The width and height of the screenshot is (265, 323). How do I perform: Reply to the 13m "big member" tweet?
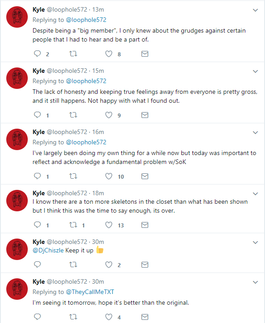(x=37, y=54)
